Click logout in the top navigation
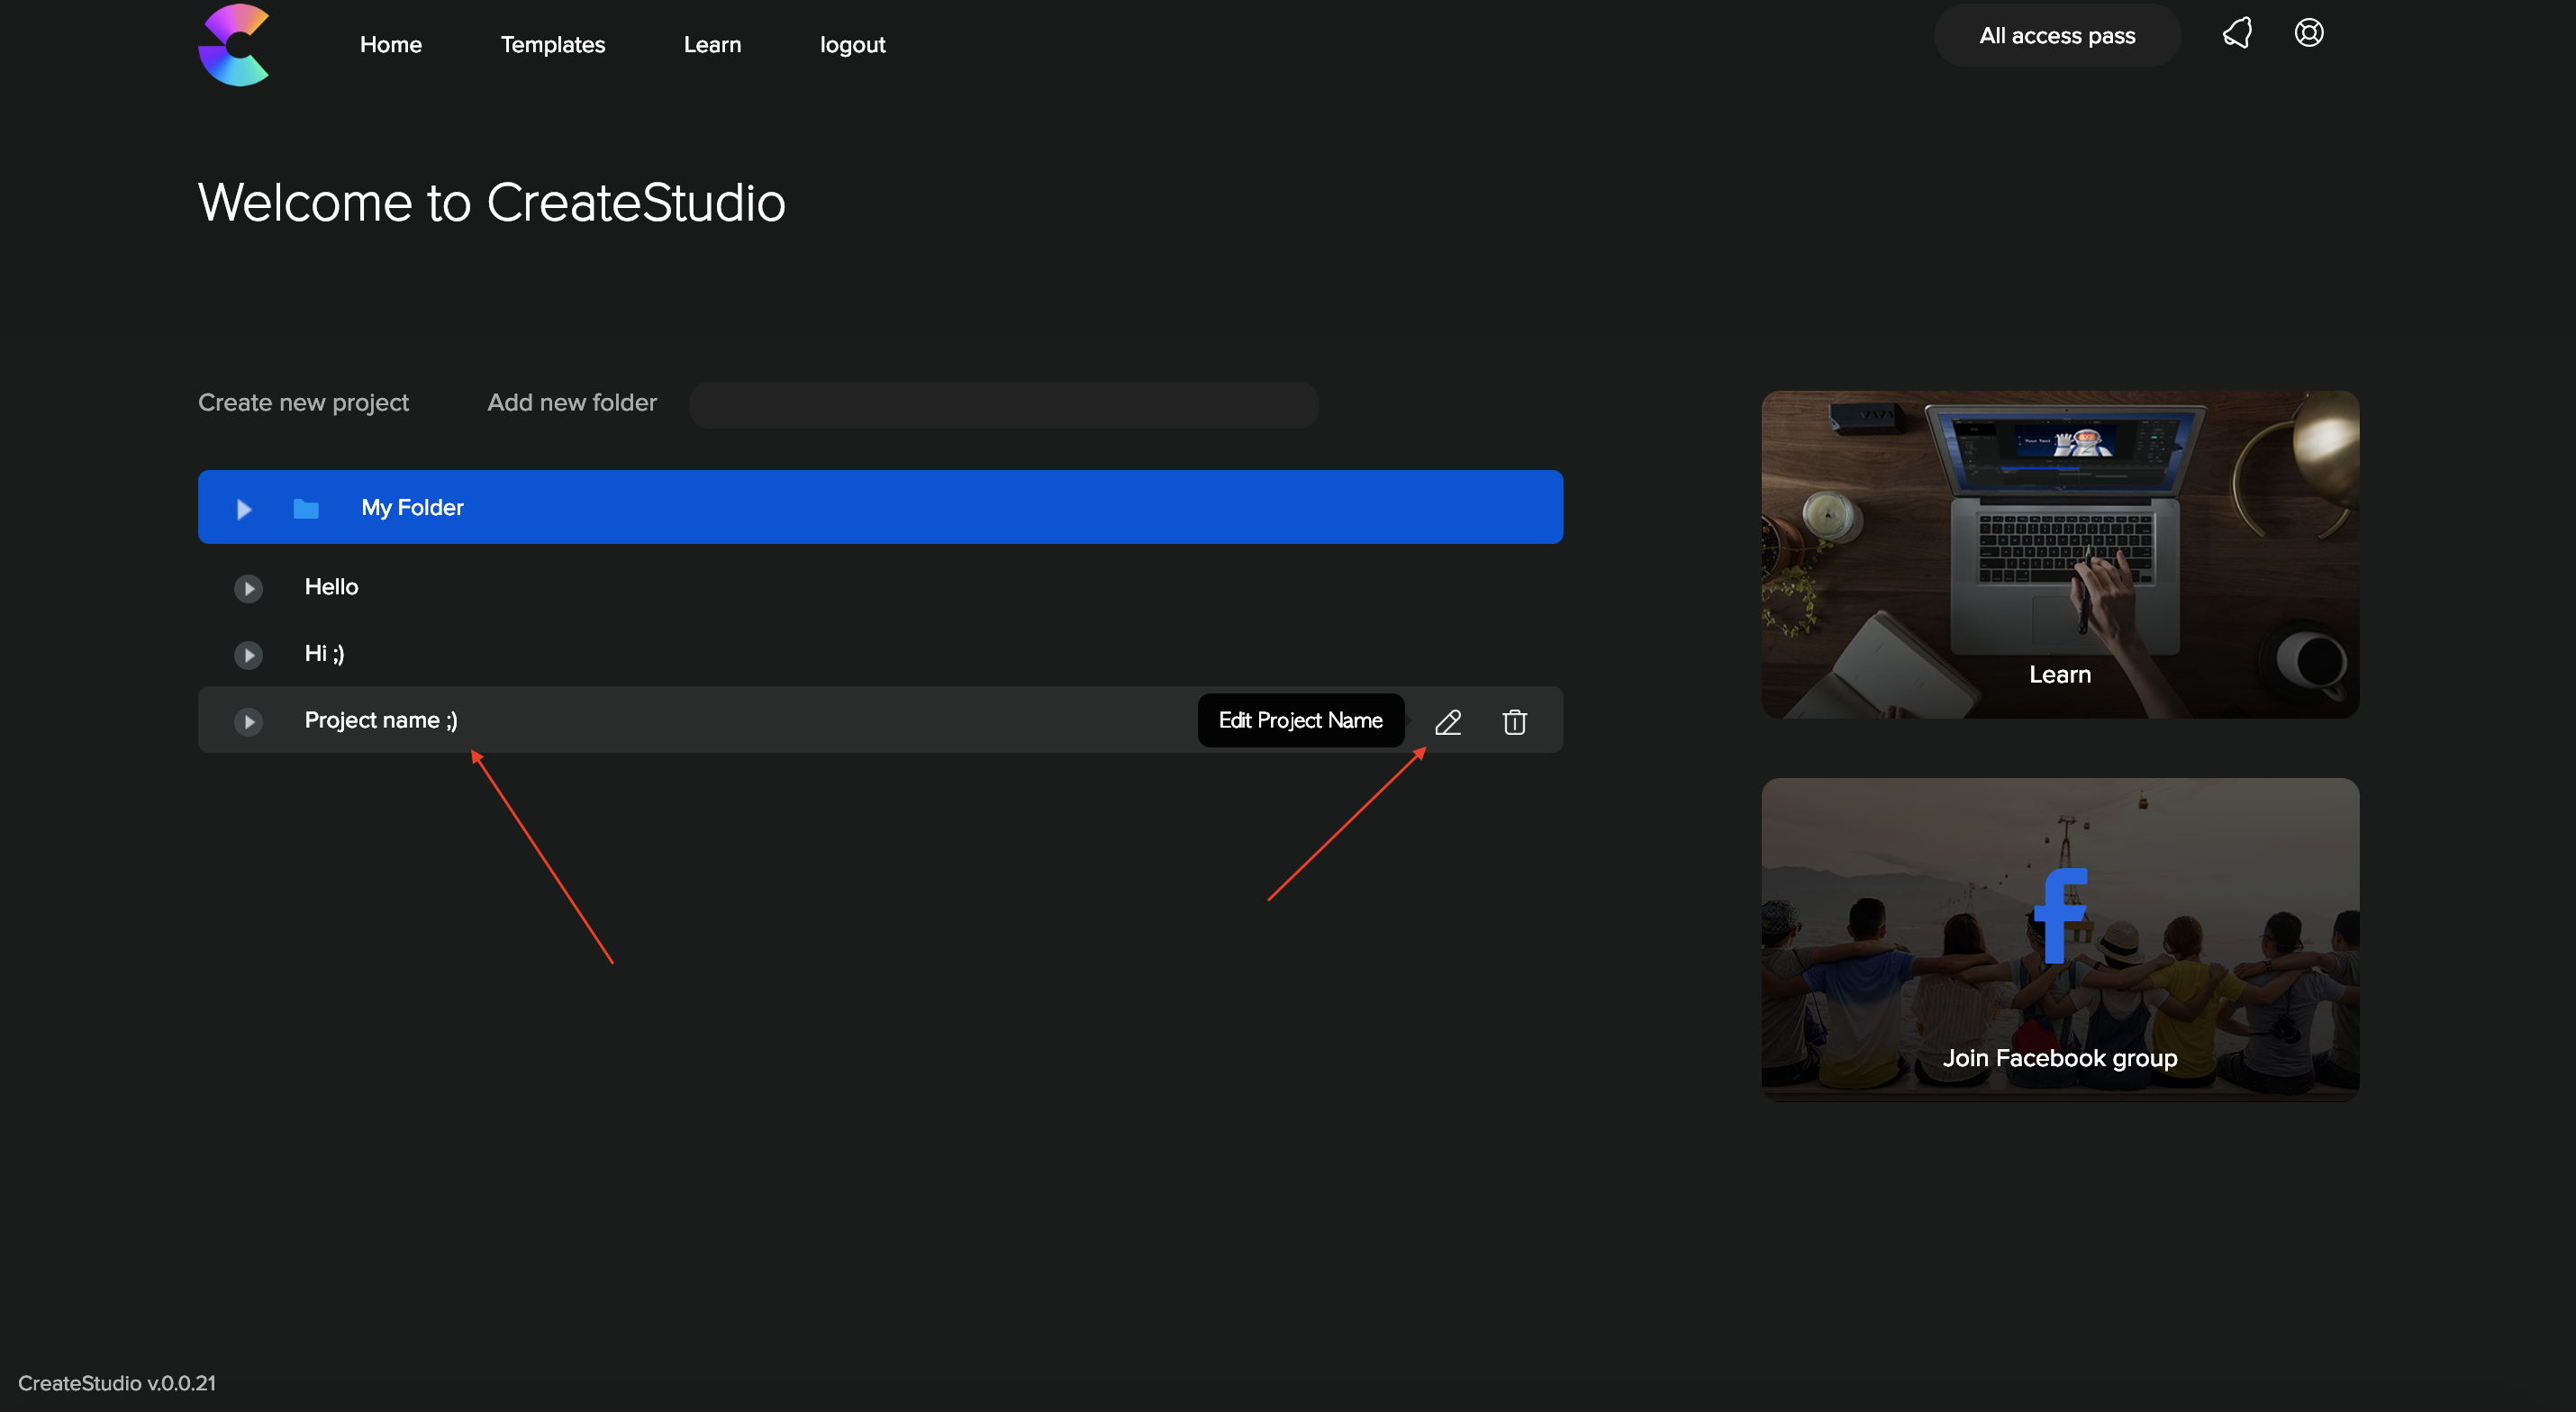The height and width of the screenshot is (1412, 2576). (852, 45)
